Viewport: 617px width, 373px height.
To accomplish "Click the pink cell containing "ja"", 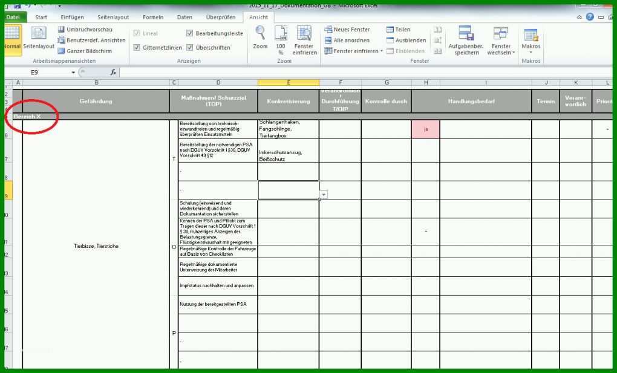I will (426, 129).
